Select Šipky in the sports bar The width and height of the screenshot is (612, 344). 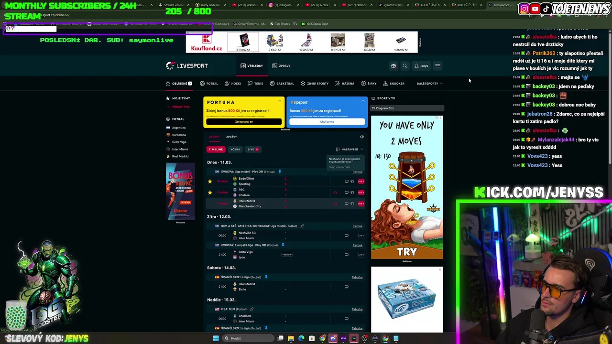(x=369, y=84)
